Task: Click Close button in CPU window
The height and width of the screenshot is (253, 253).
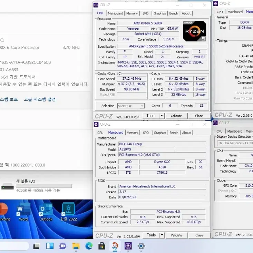Action: [x=199, y=116]
